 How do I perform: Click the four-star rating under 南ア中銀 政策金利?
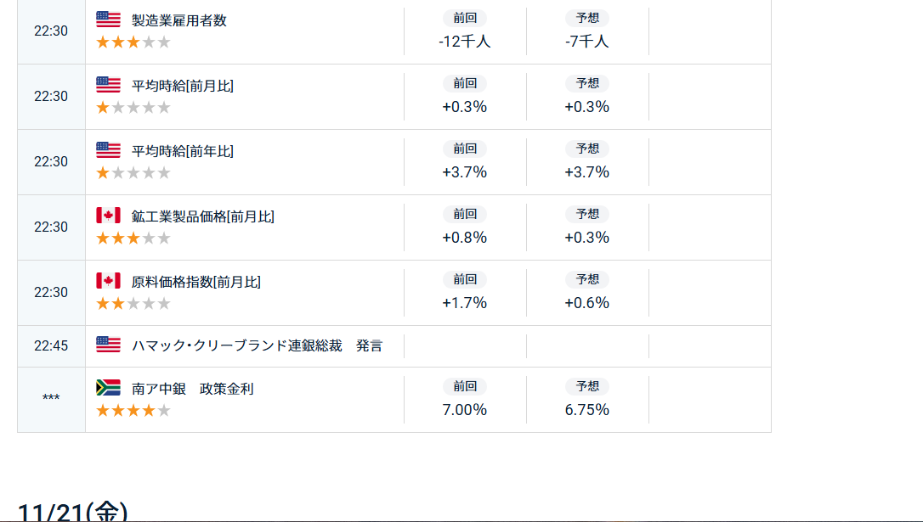(x=133, y=411)
